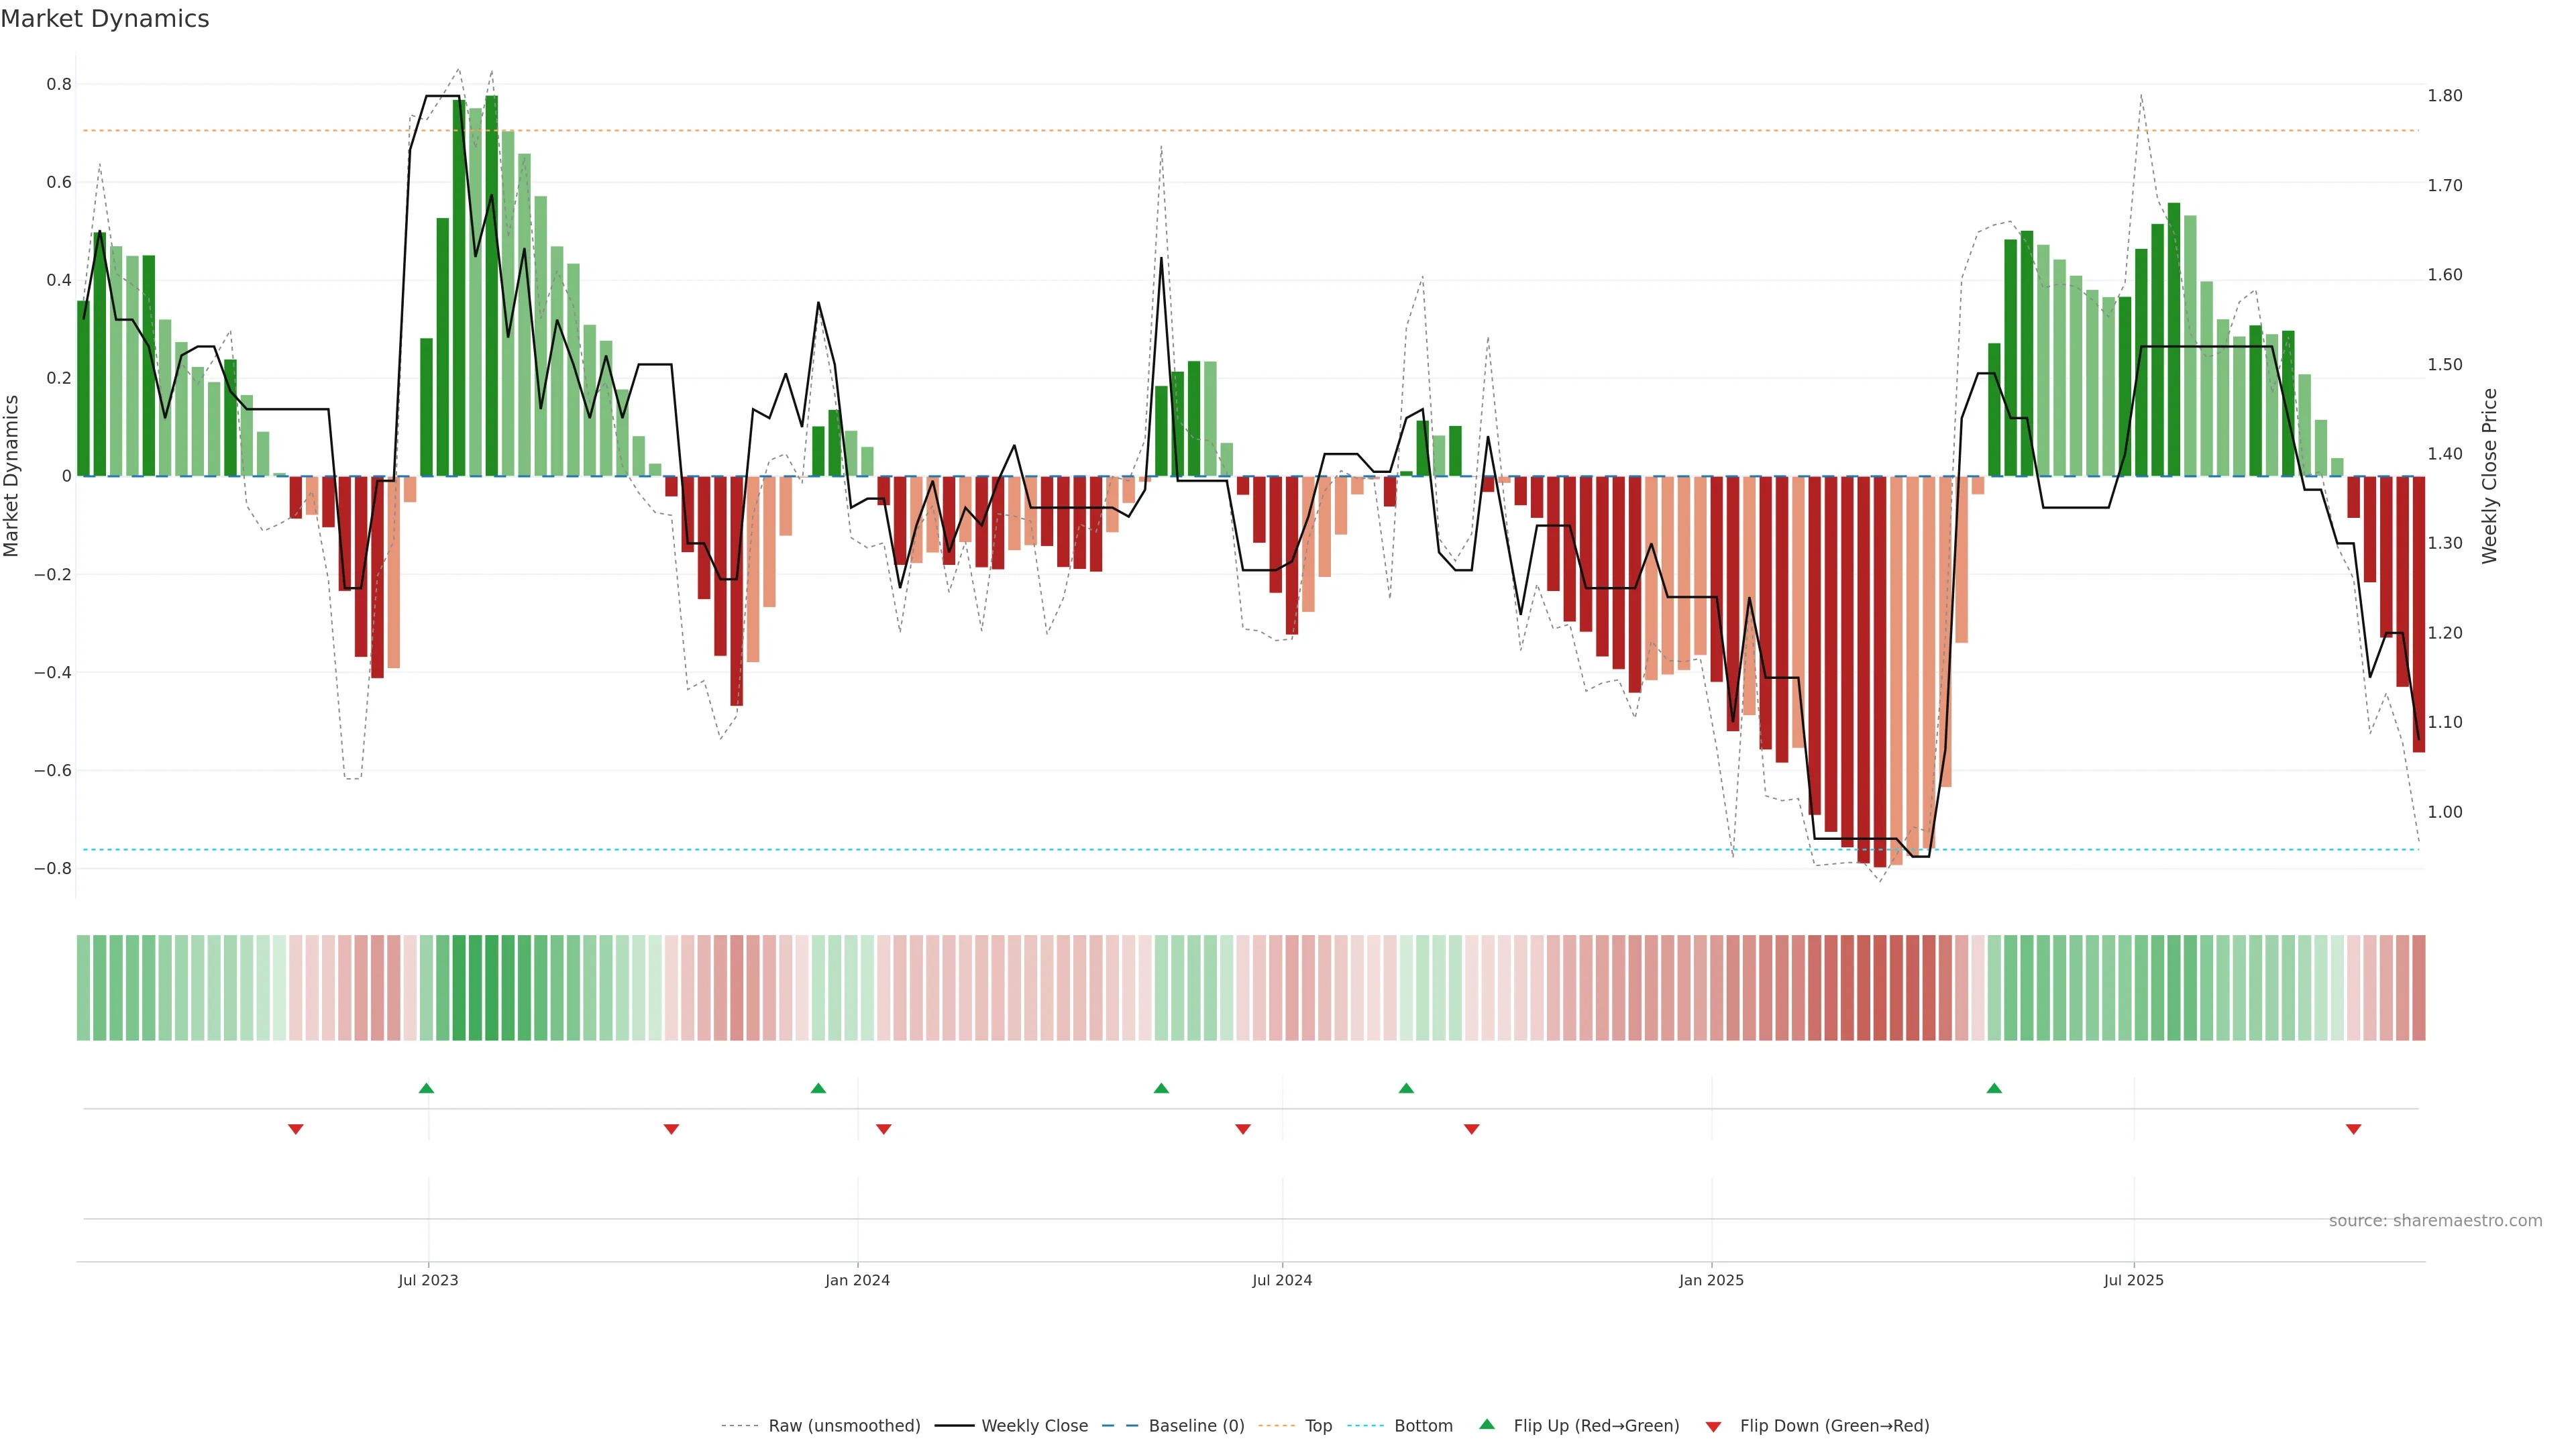The width and height of the screenshot is (2576, 1449).
Task: Click the first green cell in heatmap strip
Action: click(x=83, y=987)
